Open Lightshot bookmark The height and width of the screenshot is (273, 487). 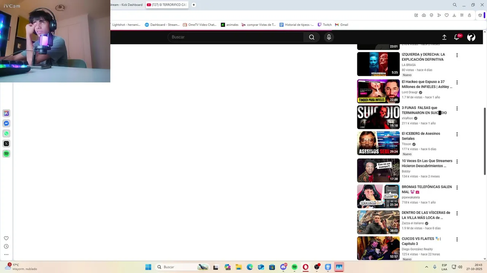(x=126, y=25)
